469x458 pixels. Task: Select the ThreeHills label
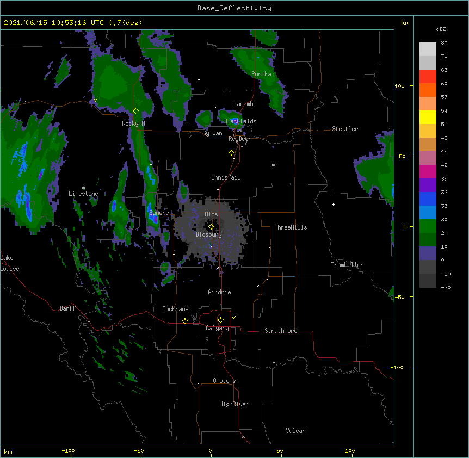(291, 227)
